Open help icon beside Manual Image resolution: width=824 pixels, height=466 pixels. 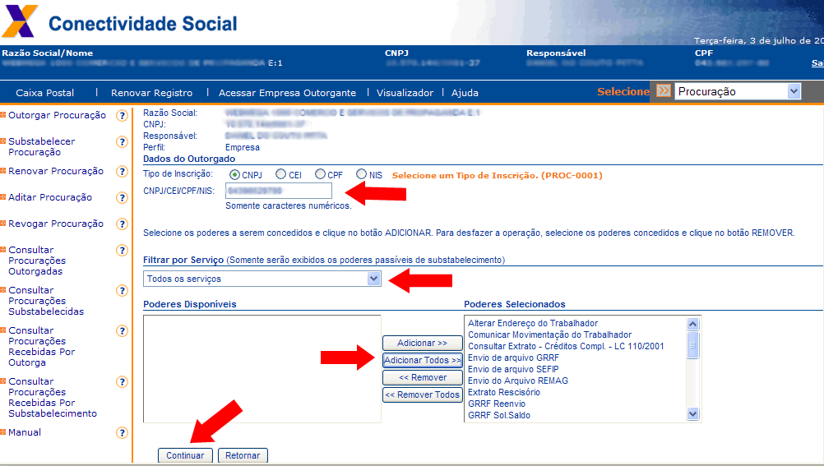[122, 433]
